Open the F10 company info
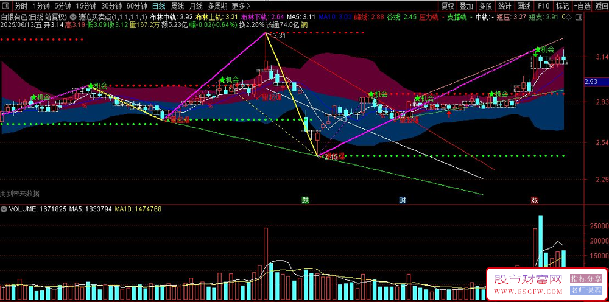Screen dimensions: 609x302 (543, 6)
